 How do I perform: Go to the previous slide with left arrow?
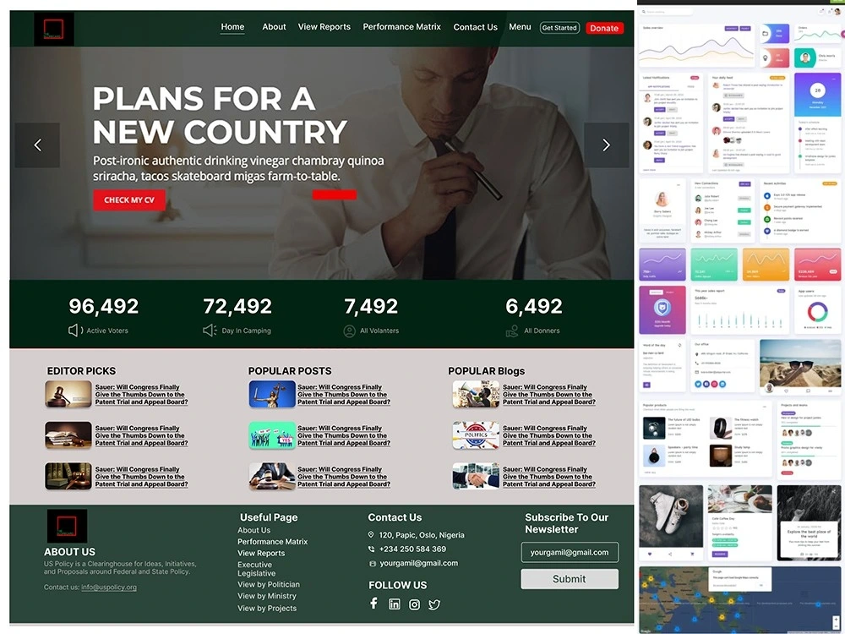tap(37, 145)
